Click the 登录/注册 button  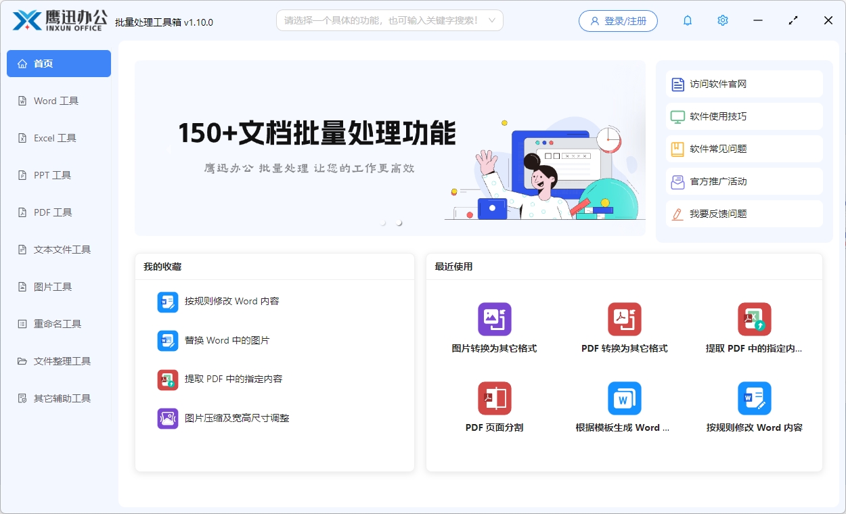[618, 20]
